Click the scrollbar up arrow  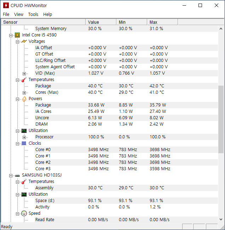[221, 29]
